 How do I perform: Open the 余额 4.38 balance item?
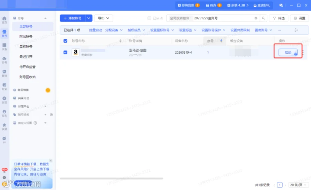coord(238,6)
